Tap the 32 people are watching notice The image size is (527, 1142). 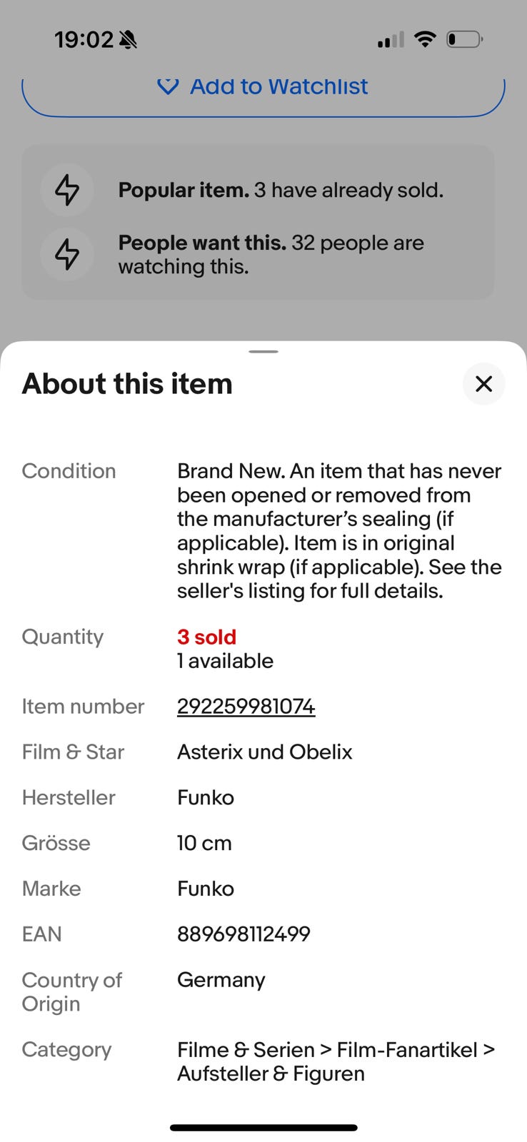(x=271, y=254)
